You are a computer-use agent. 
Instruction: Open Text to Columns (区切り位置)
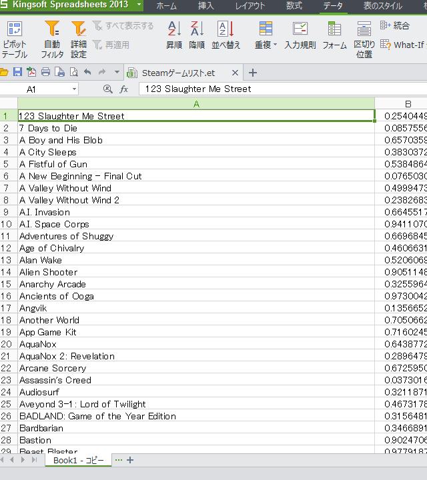(364, 39)
